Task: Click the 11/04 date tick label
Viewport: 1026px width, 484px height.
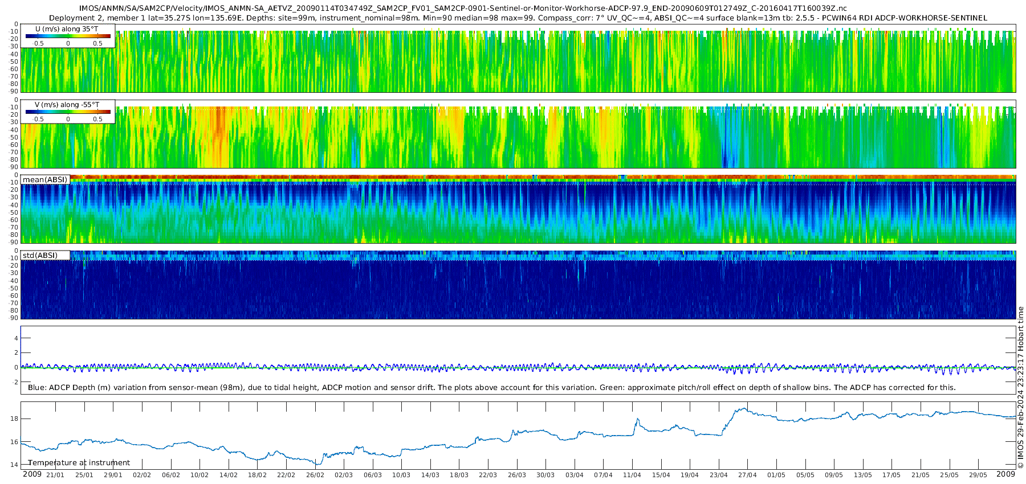Action: coord(632,475)
